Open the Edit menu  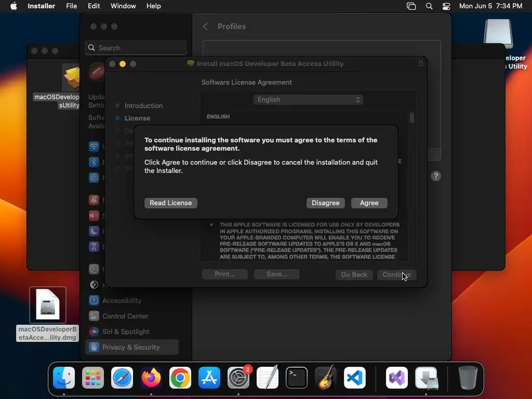click(x=94, y=6)
